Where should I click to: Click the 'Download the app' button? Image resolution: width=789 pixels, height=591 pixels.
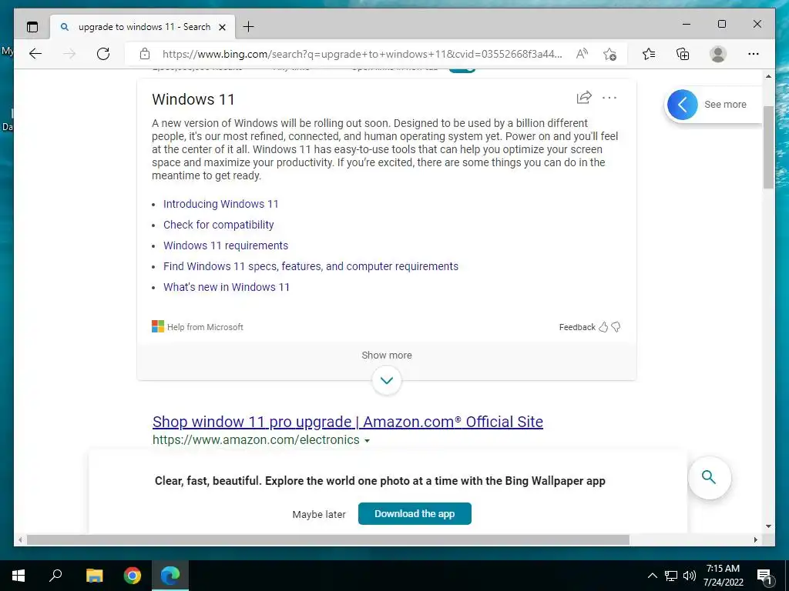[415, 513]
